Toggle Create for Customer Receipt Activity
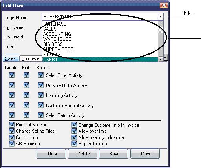This screenshot has height=168, width=201. click(12, 105)
